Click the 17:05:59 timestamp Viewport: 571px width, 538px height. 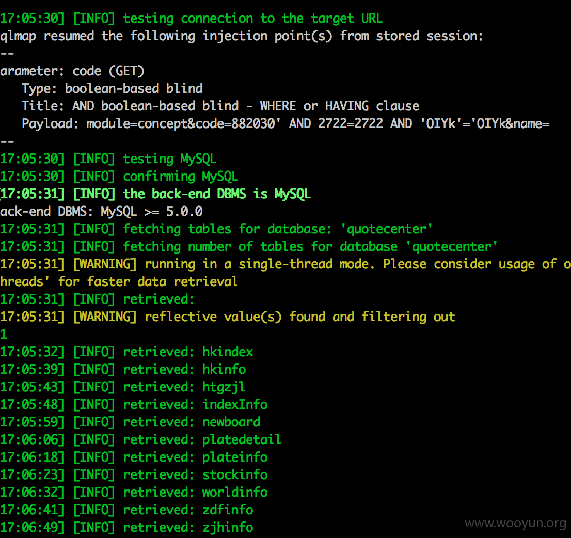(33, 422)
